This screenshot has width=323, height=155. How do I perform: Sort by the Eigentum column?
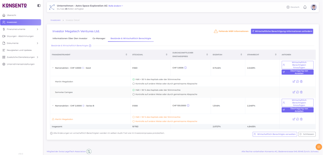(x=241, y=55)
